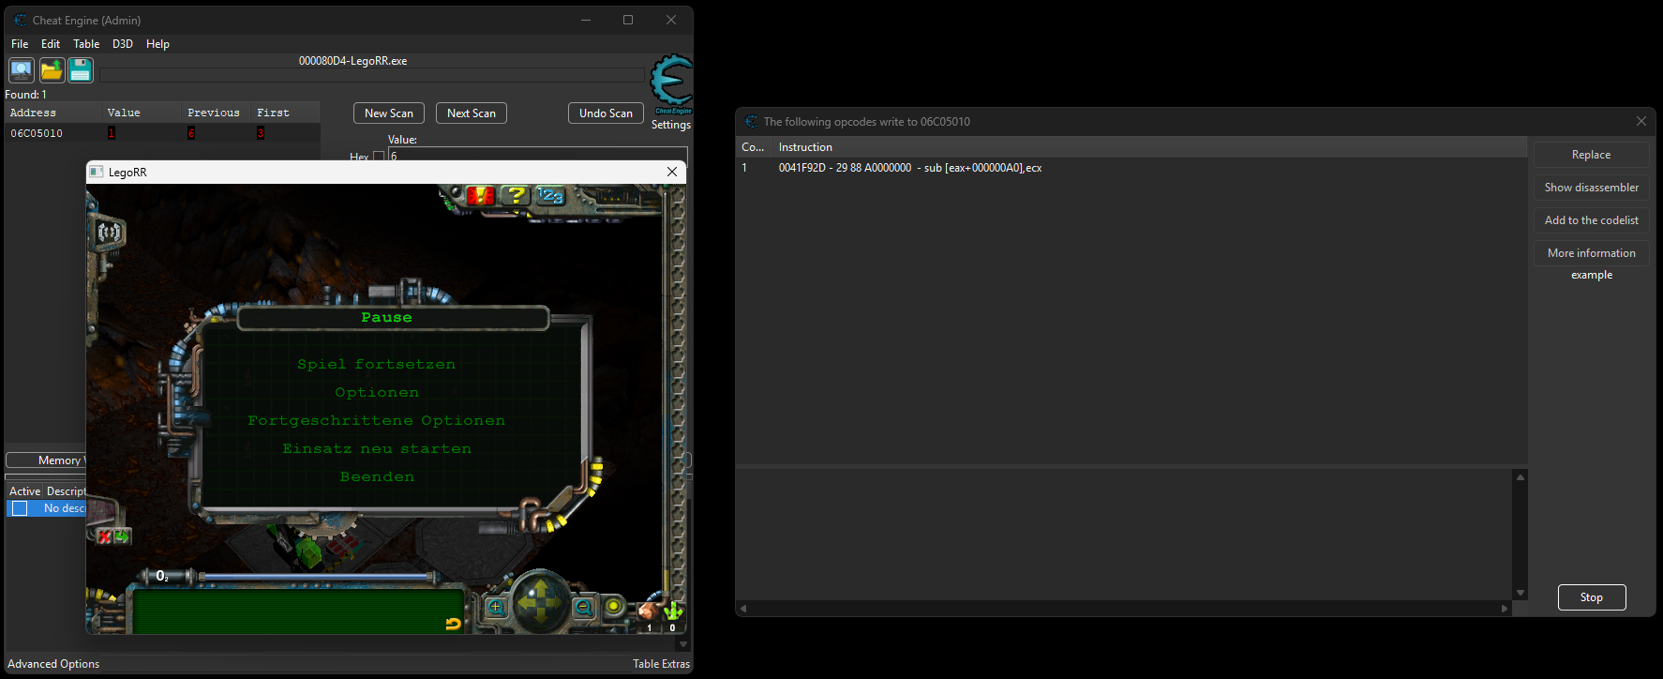
Task: Open the Help menu in Cheat Engine
Action: [157, 44]
